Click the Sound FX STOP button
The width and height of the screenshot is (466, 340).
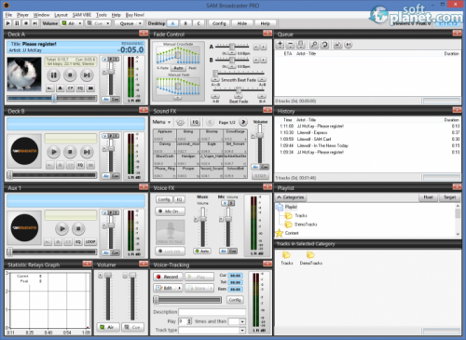click(x=260, y=176)
